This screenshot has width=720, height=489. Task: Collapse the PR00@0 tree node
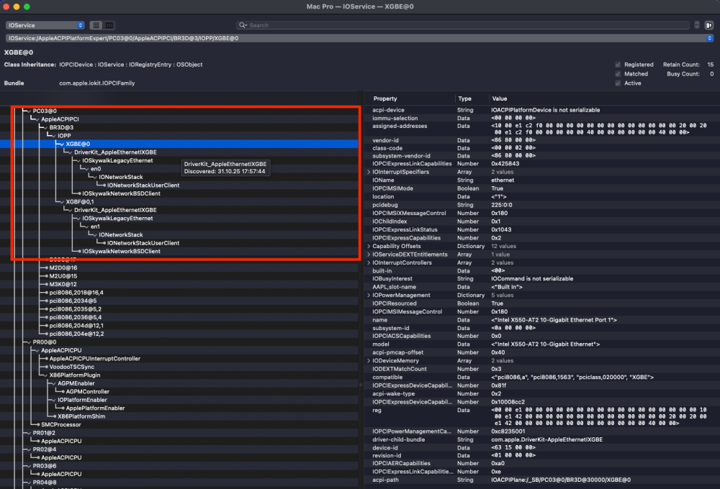[x=29, y=342]
